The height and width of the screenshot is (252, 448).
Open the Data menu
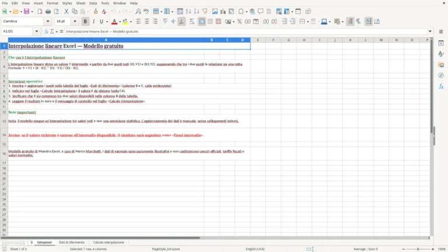click(x=93, y=3)
